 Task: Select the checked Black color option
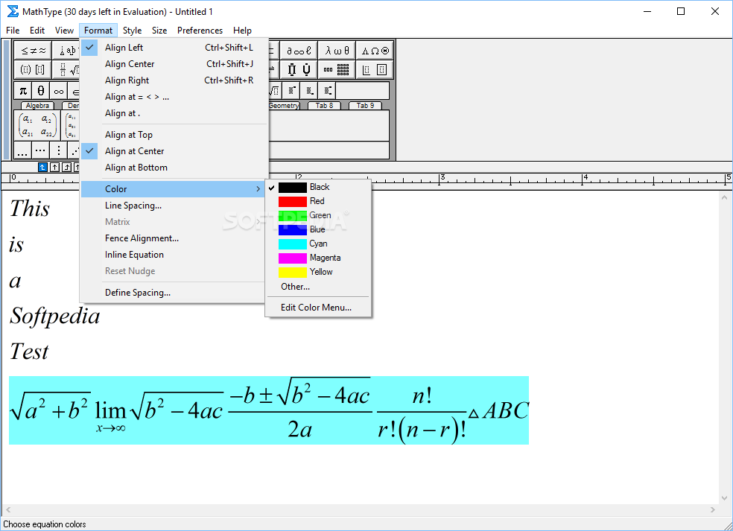click(318, 187)
